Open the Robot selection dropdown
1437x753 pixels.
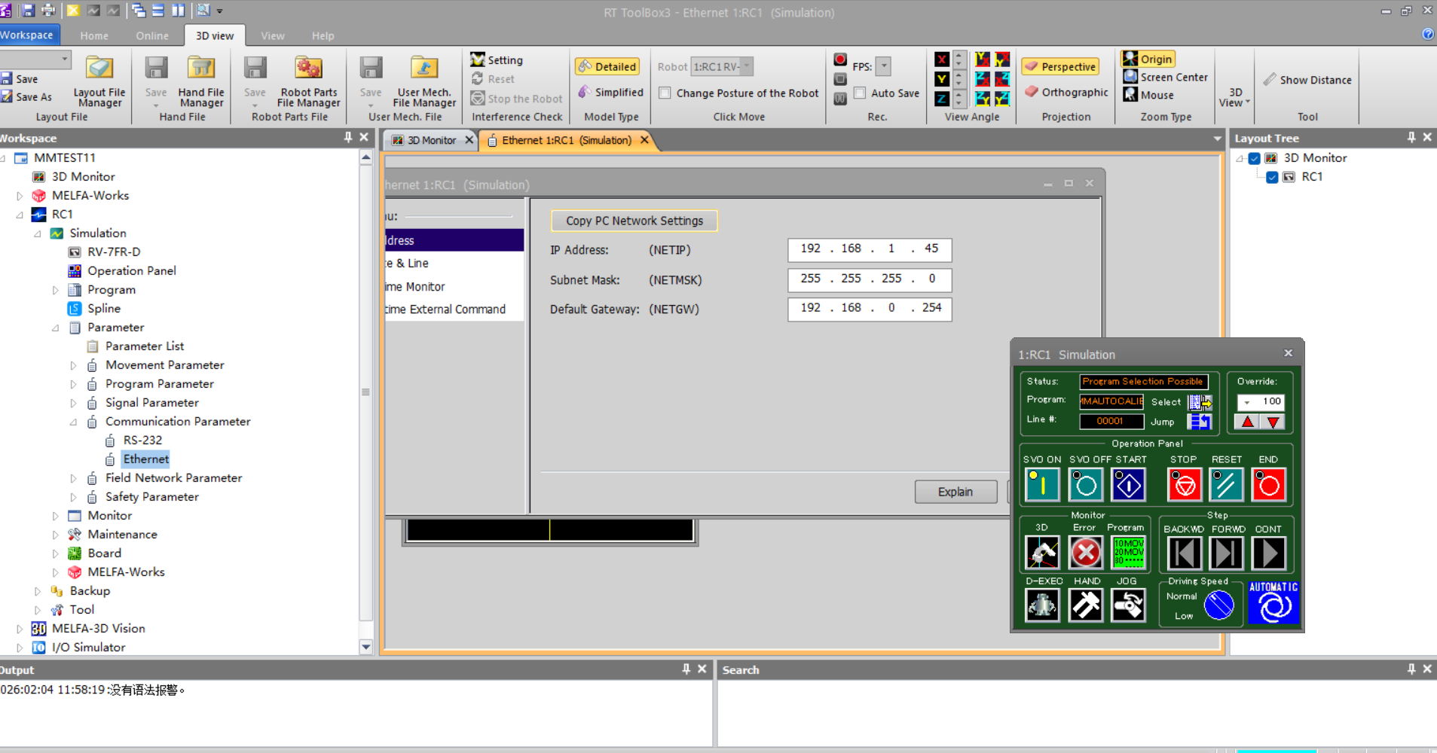click(x=747, y=66)
